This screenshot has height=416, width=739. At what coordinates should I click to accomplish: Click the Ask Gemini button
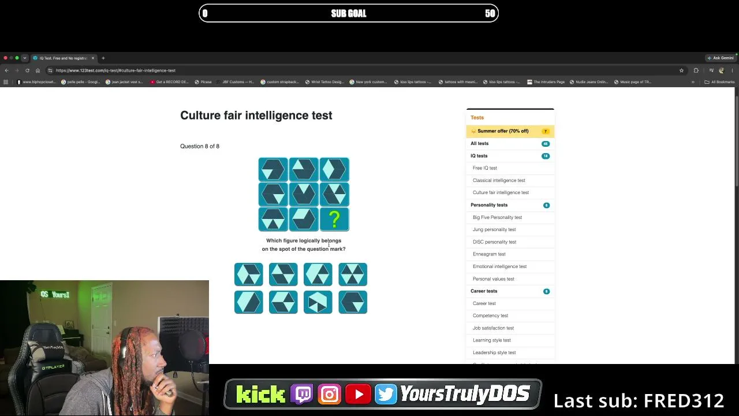(721, 58)
